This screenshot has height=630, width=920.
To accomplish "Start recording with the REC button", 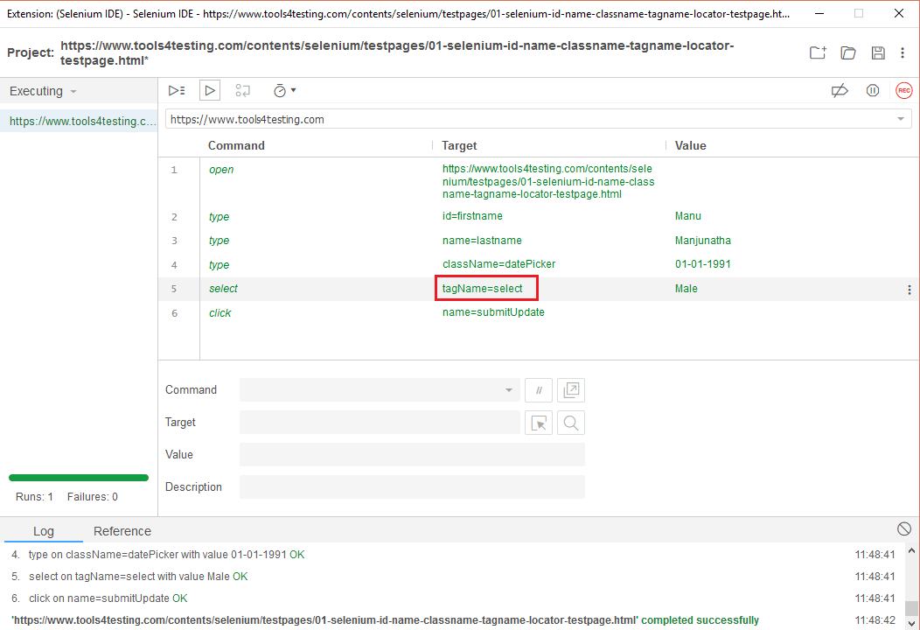I will coord(903,90).
